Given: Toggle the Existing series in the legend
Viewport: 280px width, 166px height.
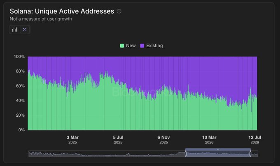Looking at the screenshot, I should click(152, 46).
